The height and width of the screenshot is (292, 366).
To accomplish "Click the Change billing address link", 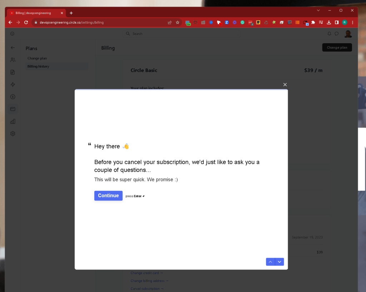I will coord(149,281).
